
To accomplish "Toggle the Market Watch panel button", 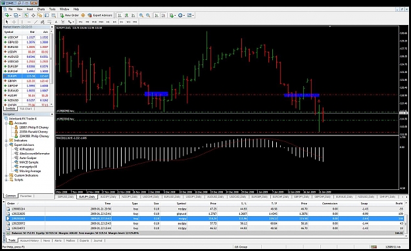I will (26, 15).
